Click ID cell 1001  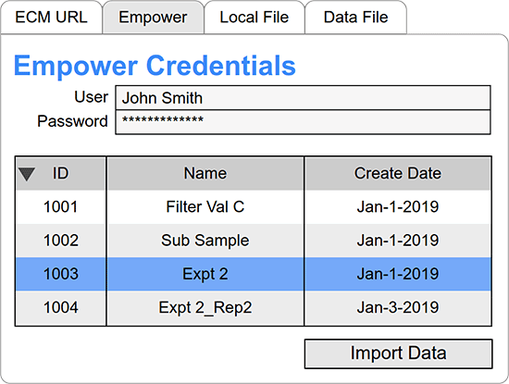[61, 206]
